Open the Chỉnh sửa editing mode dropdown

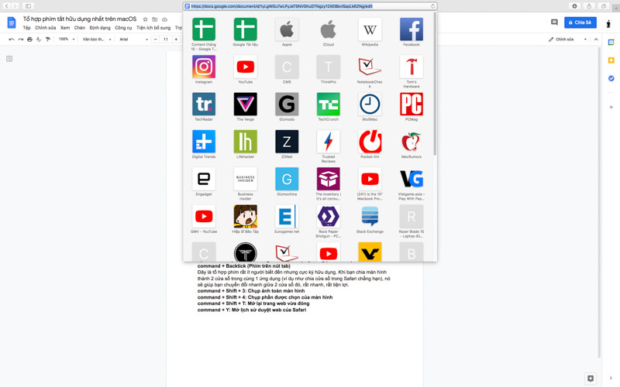(x=567, y=39)
